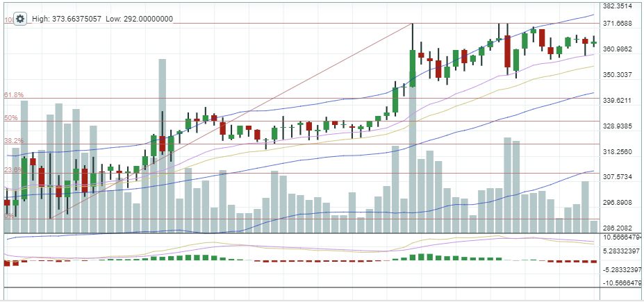The image size is (644, 302).
Task: Click the Low 292.00000000 readout
Action: coord(139,19)
